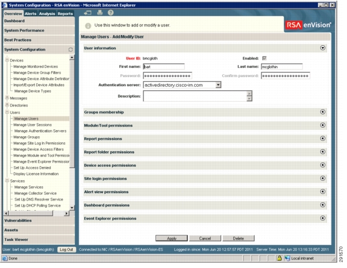This screenshot has width=347, height=268.
Task: Collapse the Devices tree node
Action: (x=7, y=60)
